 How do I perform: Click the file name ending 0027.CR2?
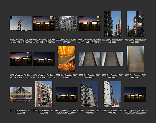135,76
